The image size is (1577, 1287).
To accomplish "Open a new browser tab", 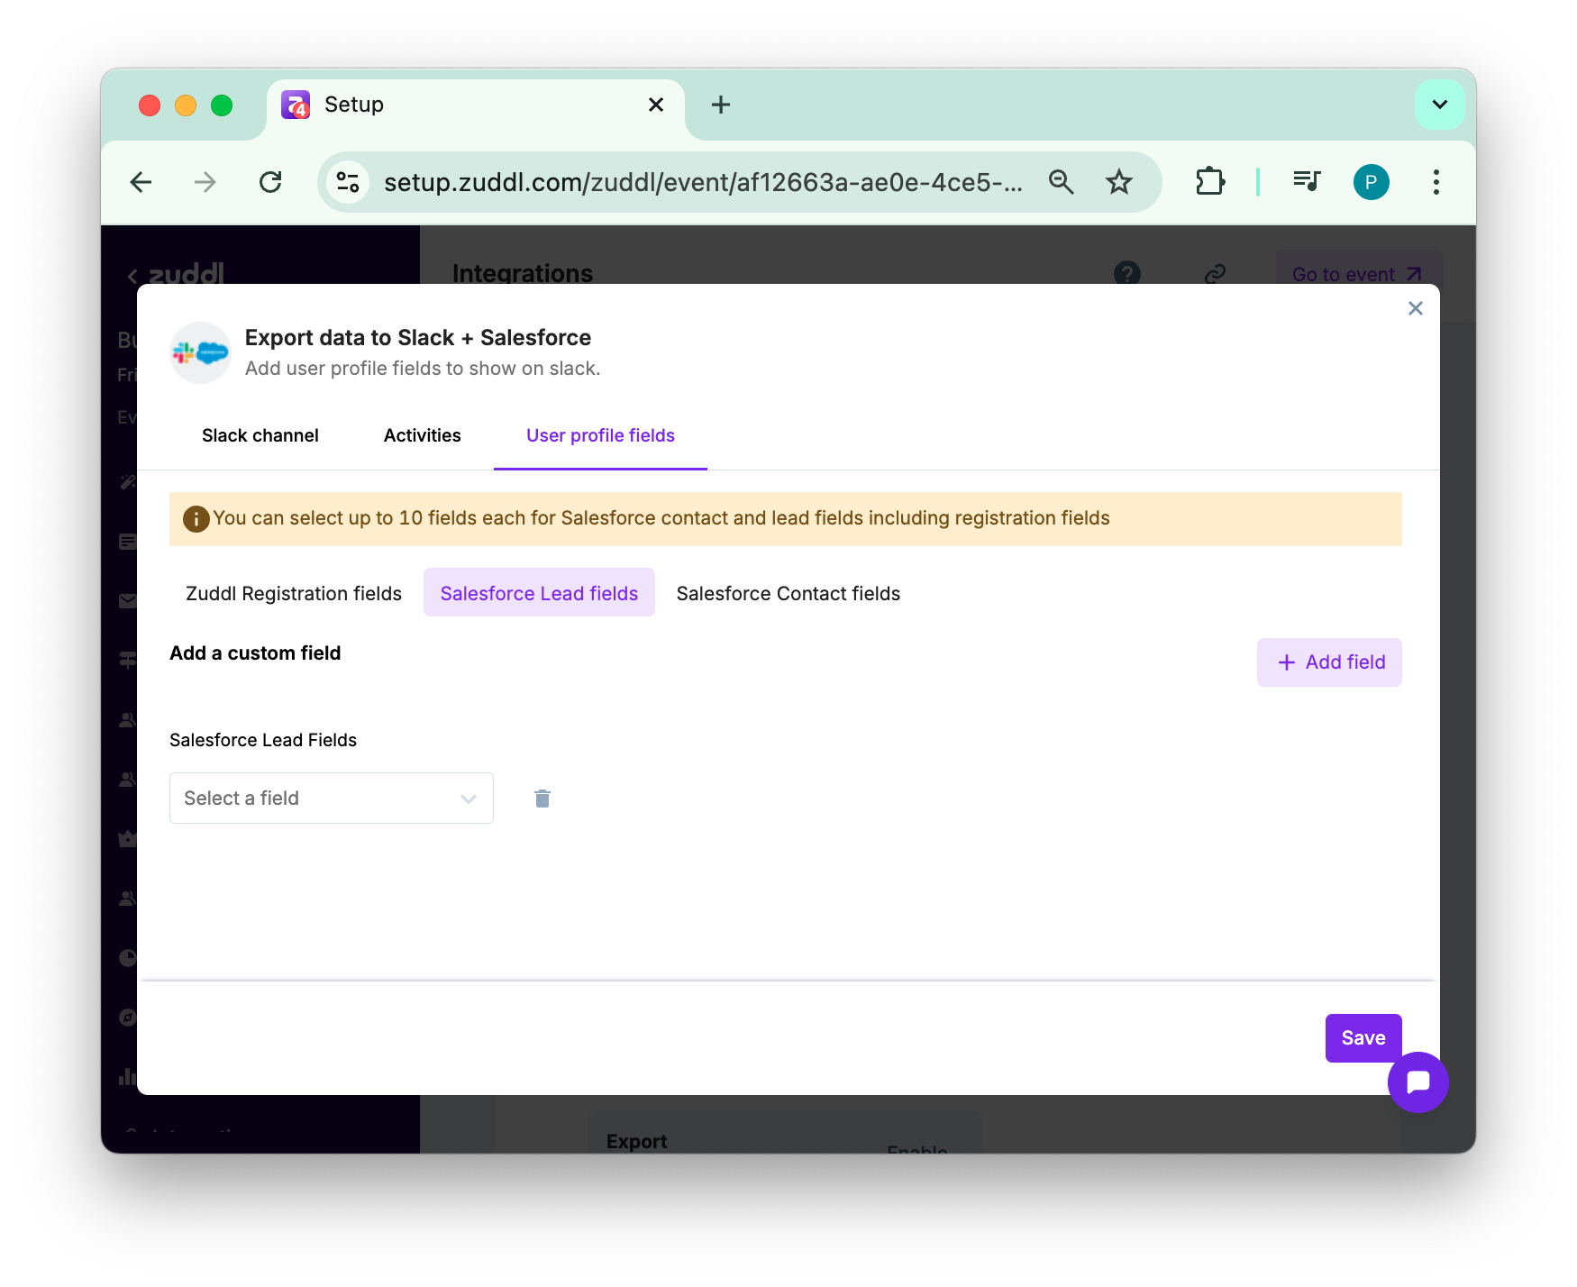I will pos(721,105).
